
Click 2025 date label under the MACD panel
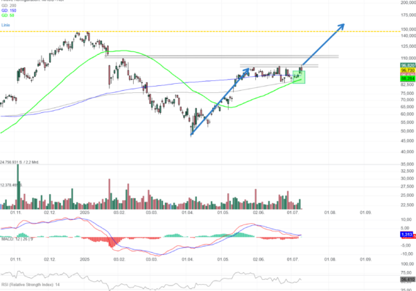point(85,259)
